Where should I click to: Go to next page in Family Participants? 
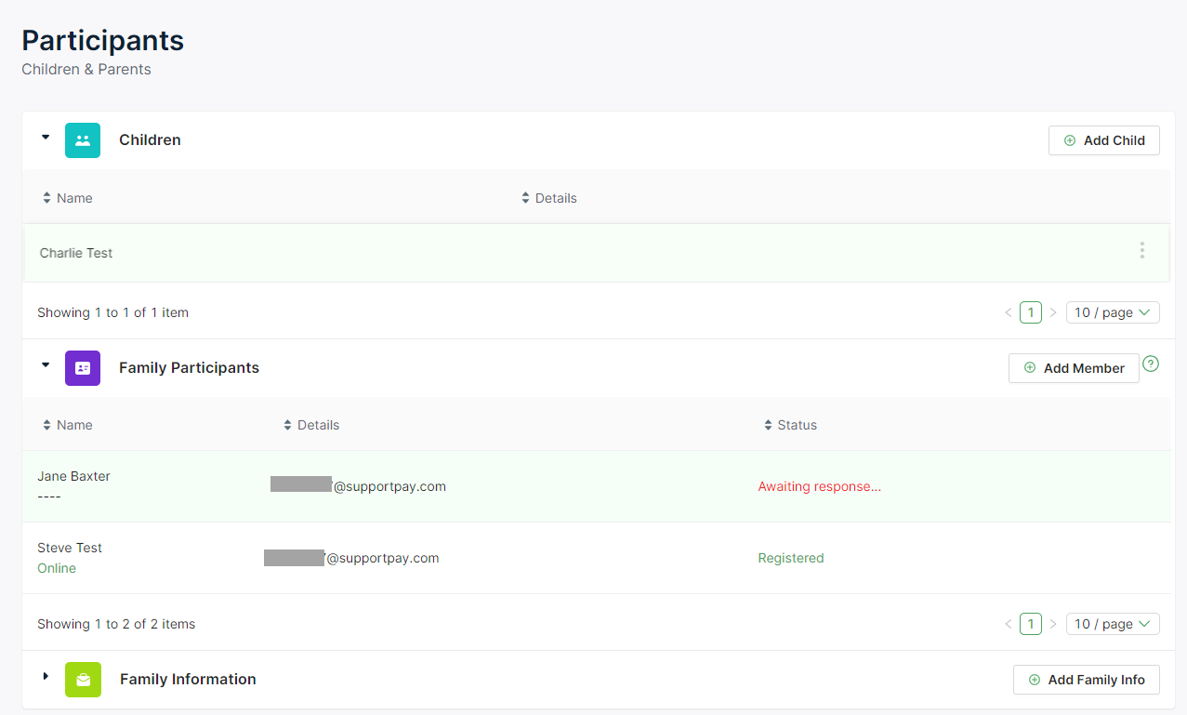click(x=1053, y=624)
